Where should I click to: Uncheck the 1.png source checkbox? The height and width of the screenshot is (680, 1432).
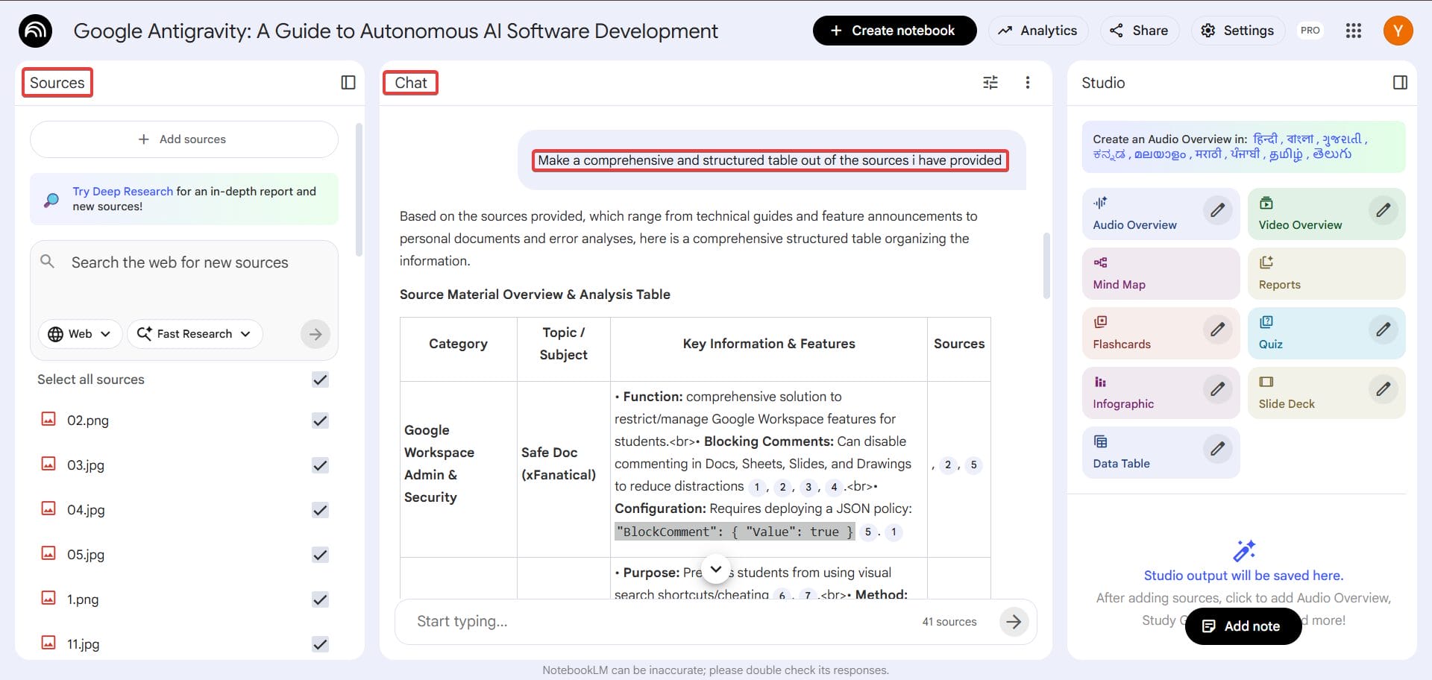click(x=320, y=599)
